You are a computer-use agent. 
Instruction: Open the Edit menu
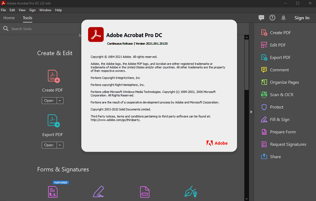pyautogui.click(x=12, y=10)
